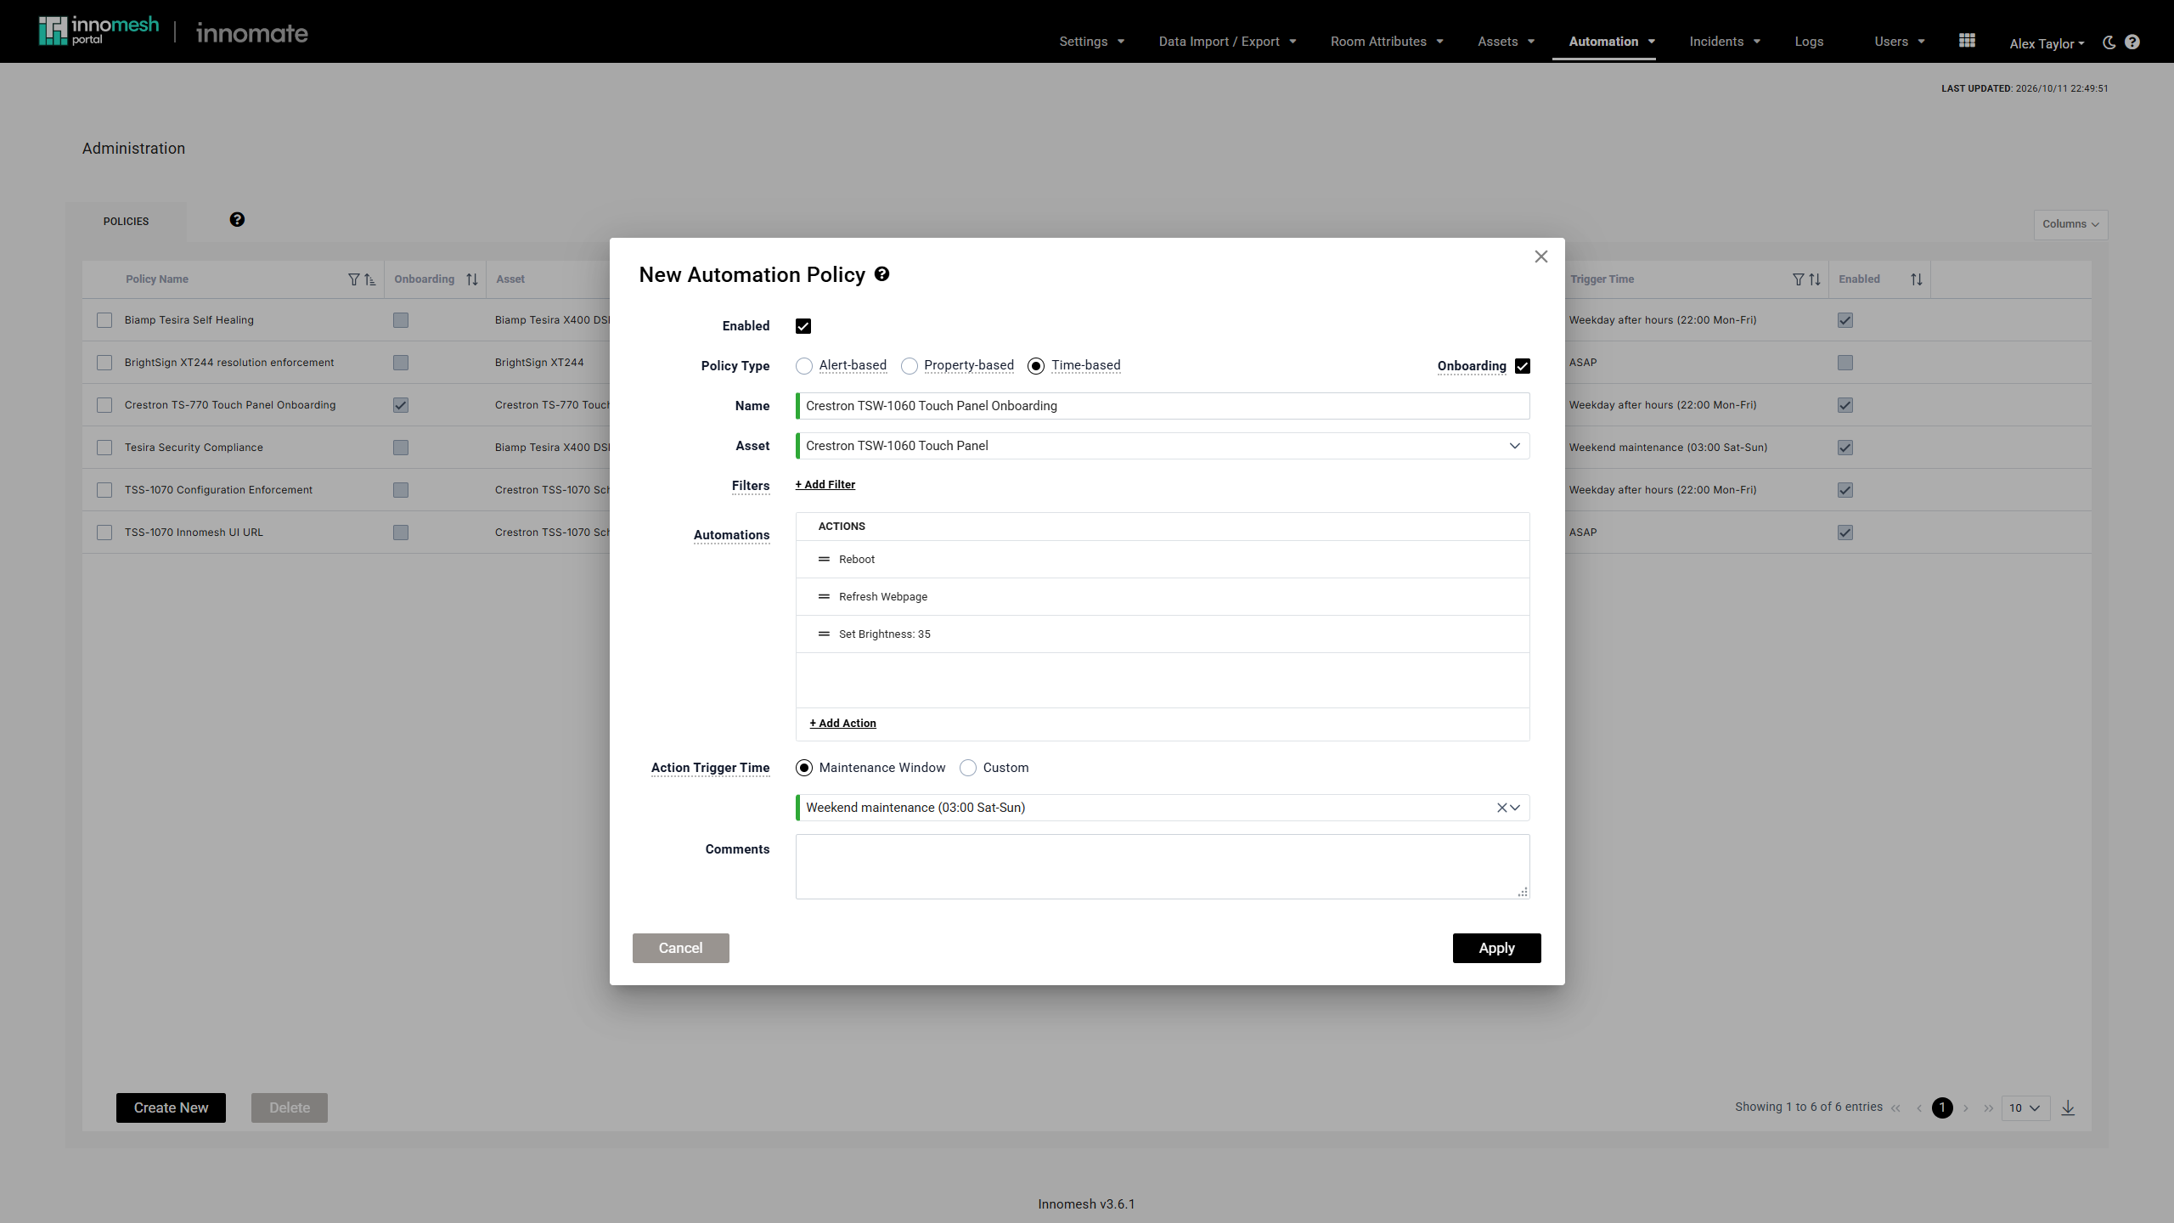Select the Biamp Tesira Self Healing row checkbox

click(x=104, y=320)
